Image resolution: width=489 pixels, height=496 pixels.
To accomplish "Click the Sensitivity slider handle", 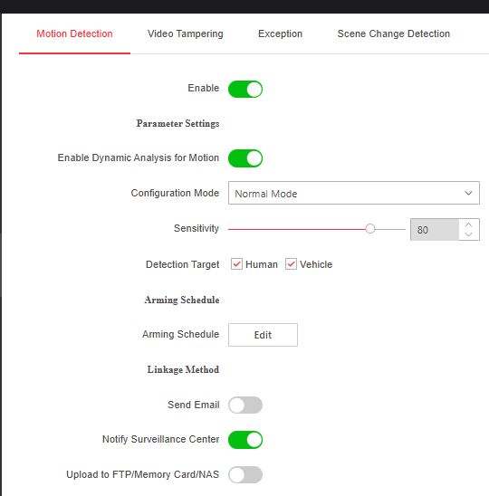I will pyautogui.click(x=370, y=228).
